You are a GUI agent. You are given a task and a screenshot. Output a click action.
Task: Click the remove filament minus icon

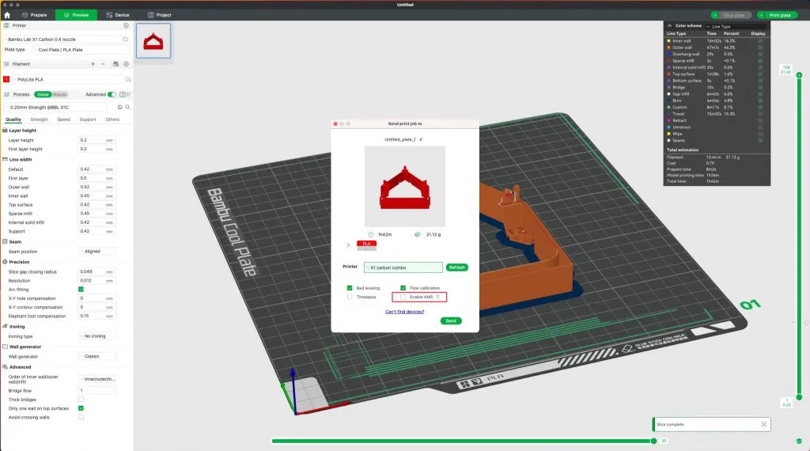(x=103, y=63)
